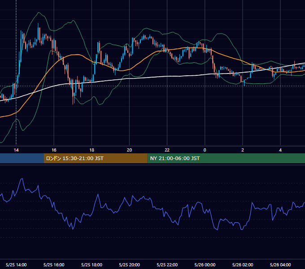Click the 18 hour axis label
The width and height of the screenshot is (305, 269).
[x=91, y=150]
